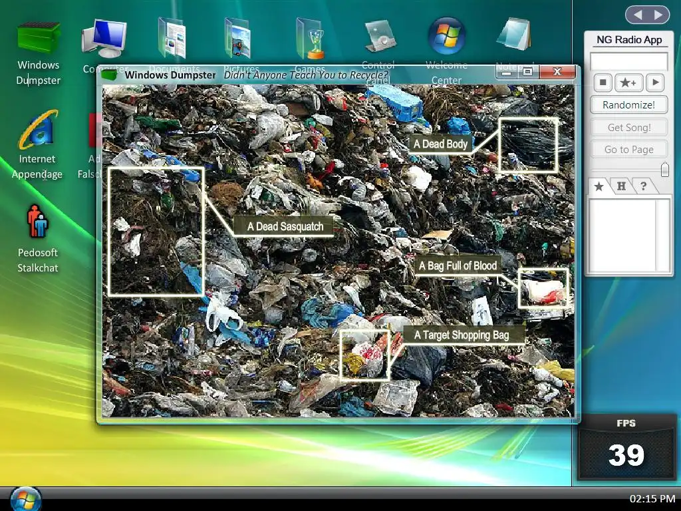Click the A Bag Full of Blood label
Screen dimensions: 681x511
pos(458,265)
